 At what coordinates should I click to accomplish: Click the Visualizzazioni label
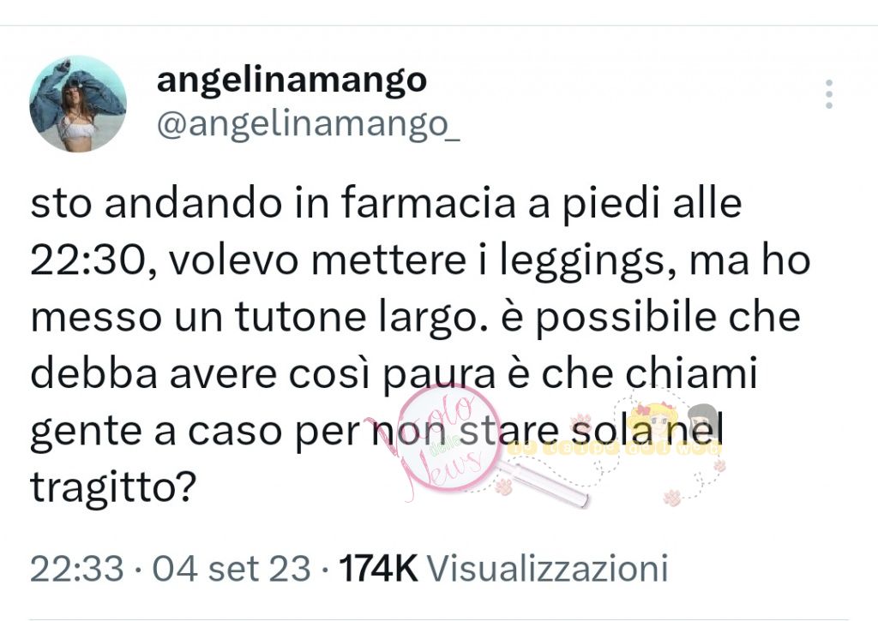pos(548,569)
